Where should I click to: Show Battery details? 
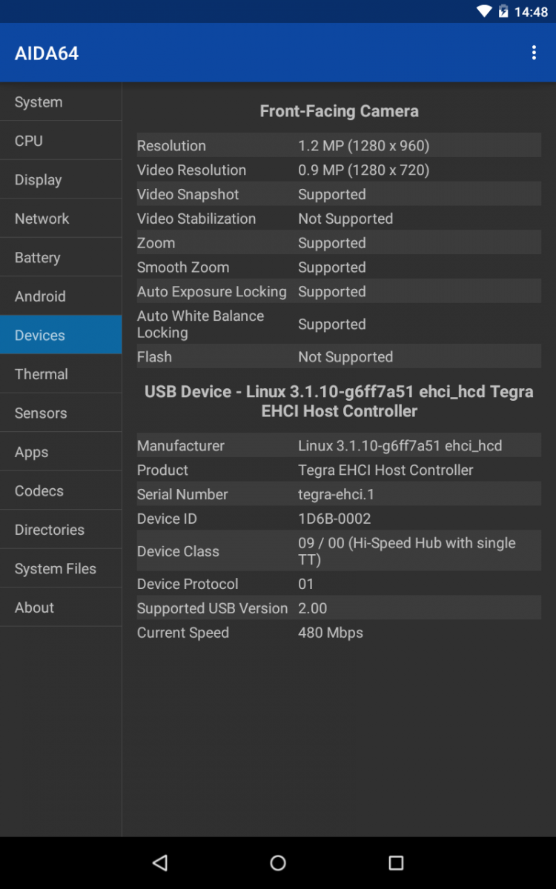[x=61, y=258]
